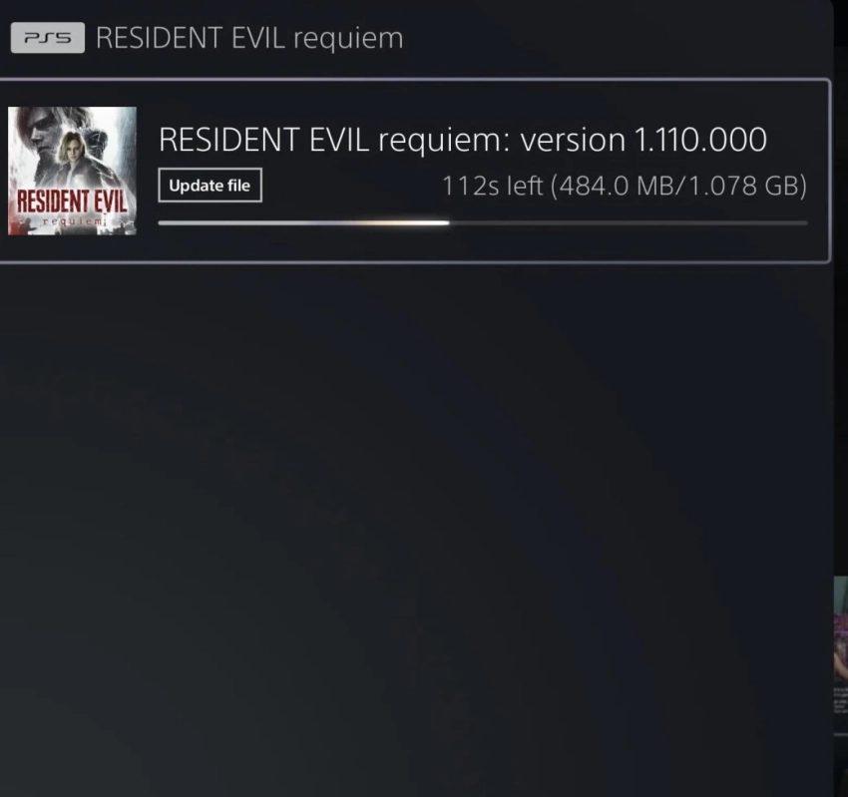Click the unfilled remainder of the progress bar
The height and width of the screenshot is (797, 848).
pos(628,222)
